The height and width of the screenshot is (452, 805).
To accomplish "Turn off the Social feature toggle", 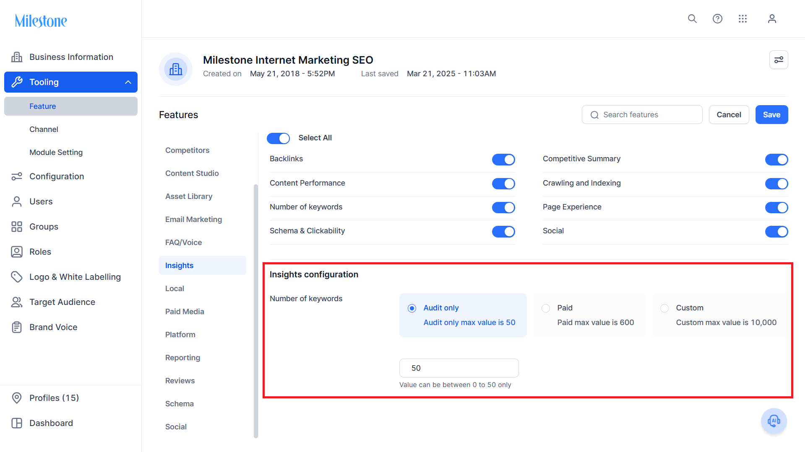I will pos(776,232).
